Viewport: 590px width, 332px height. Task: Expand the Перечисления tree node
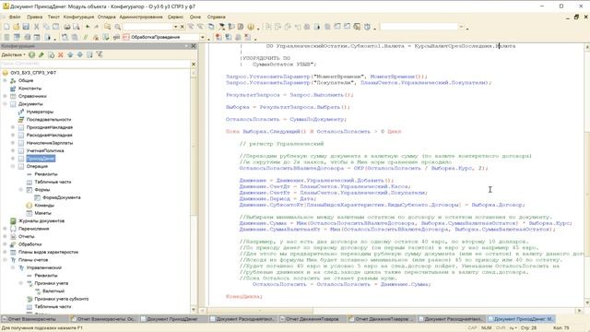[x=5, y=229]
